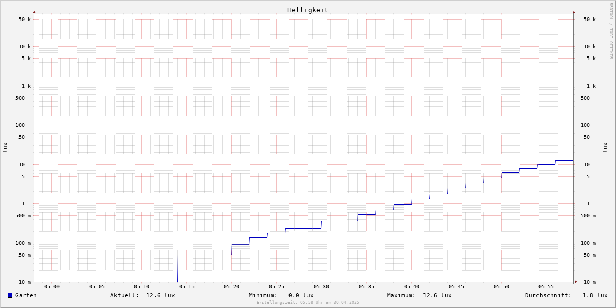Select the Minimum 0.0 lux value
This screenshot has width=616, height=308.
(x=301, y=295)
